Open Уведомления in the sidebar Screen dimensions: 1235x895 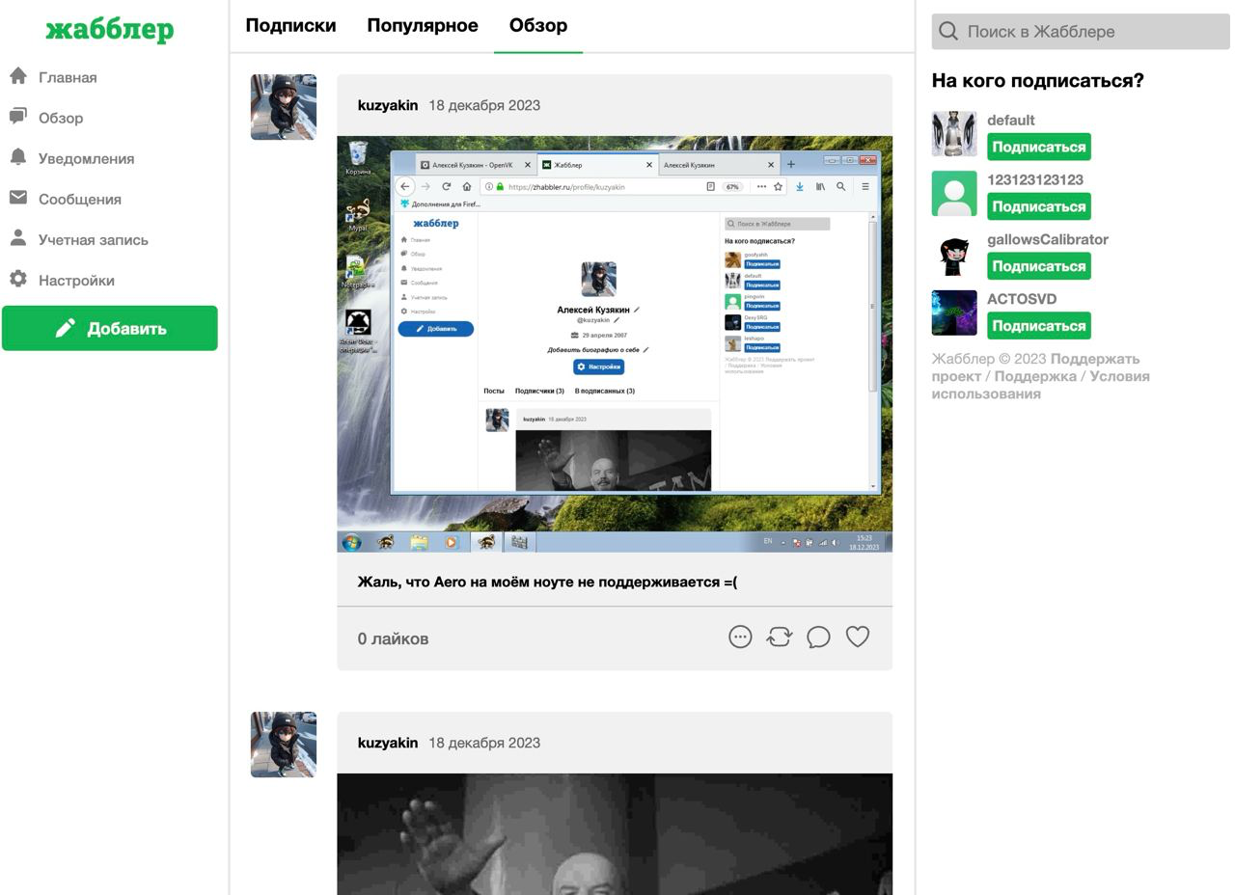click(86, 158)
